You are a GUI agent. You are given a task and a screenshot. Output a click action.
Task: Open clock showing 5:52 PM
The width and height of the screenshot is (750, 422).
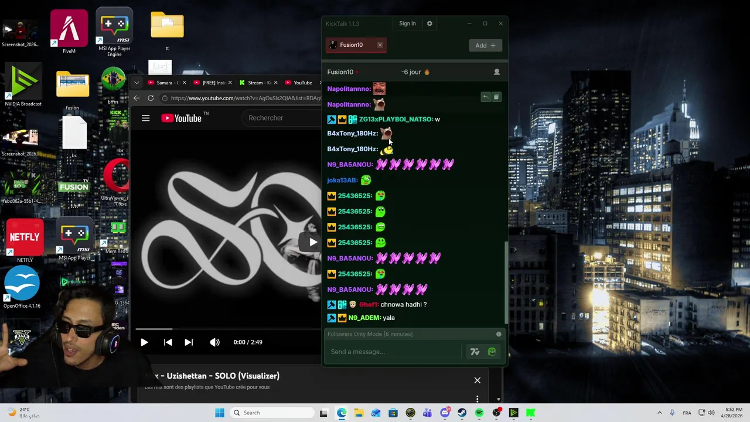click(733, 413)
